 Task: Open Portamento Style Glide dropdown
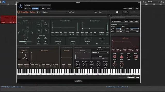click(135, 30)
